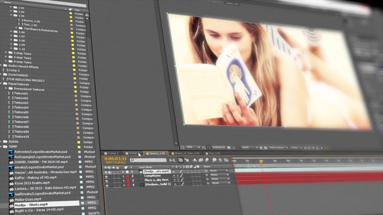383x215 pixels.
Task: Open Parent dropdown for layer 1
Action: tap(219, 171)
